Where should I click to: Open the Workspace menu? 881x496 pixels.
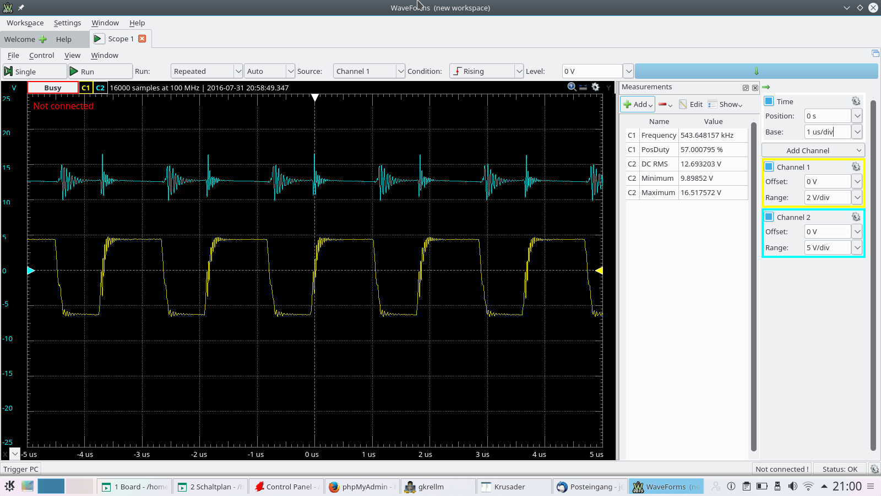(x=25, y=23)
